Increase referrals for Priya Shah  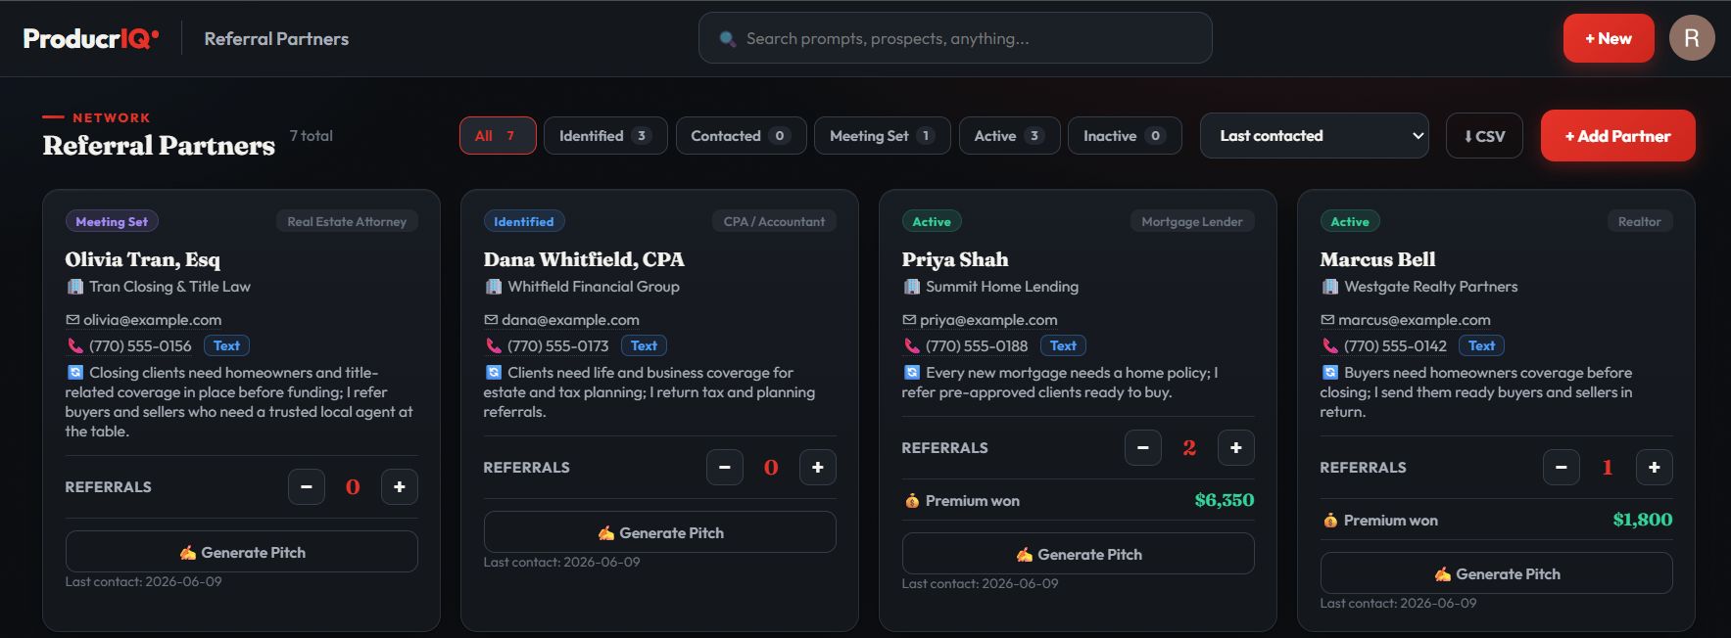click(1236, 447)
